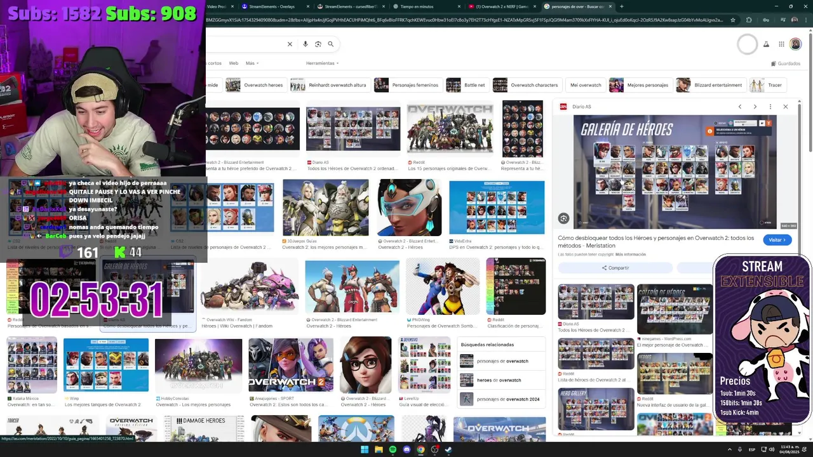Open Más información copyright link
813x457 pixels.
pyautogui.click(x=631, y=255)
